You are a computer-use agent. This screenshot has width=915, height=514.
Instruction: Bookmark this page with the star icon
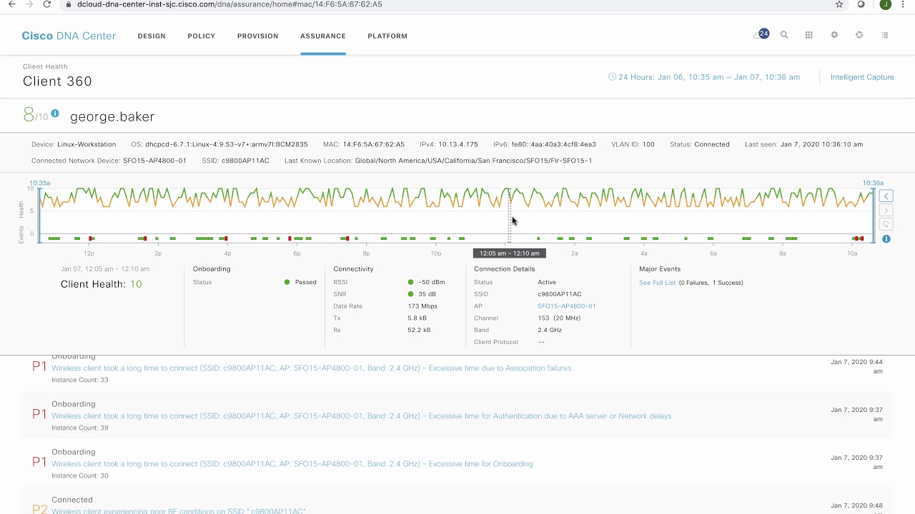pyautogui.click(x=839, y=4)
